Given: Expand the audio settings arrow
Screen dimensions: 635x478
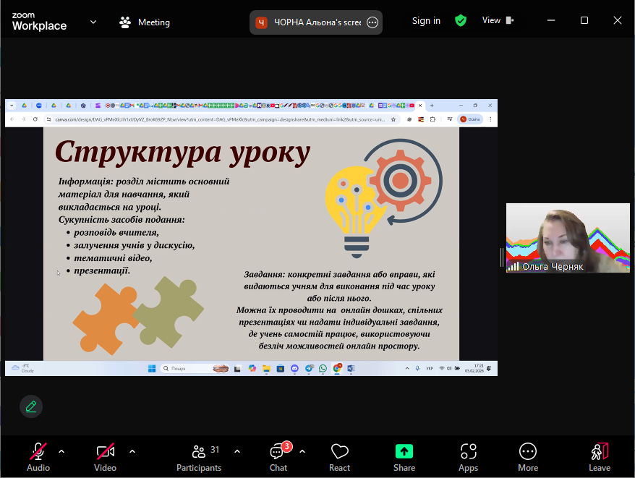Looking at the screenshot, I should 61,451.
